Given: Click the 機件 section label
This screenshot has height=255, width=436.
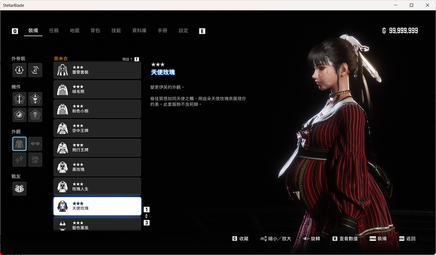Looking at the screenshot, I should point(16,87).
